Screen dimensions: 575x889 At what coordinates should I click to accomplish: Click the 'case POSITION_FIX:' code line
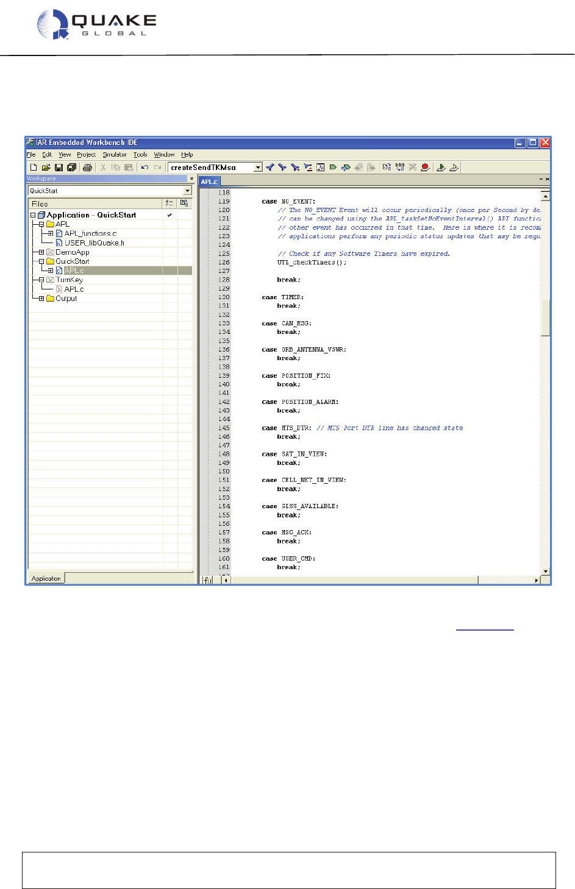coord(296,376)
